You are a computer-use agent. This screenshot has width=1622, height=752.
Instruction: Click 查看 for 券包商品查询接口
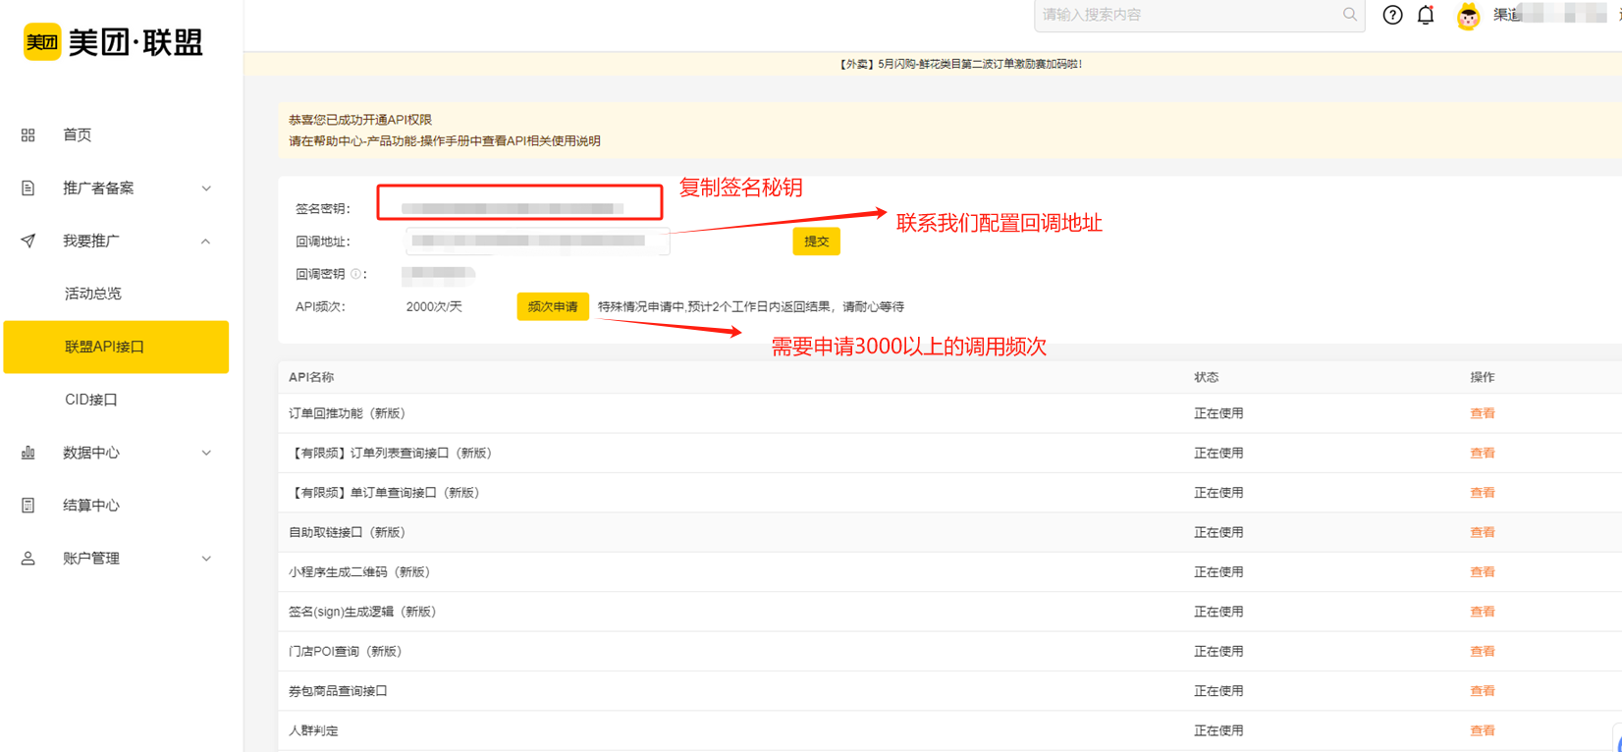point(1482,691)
